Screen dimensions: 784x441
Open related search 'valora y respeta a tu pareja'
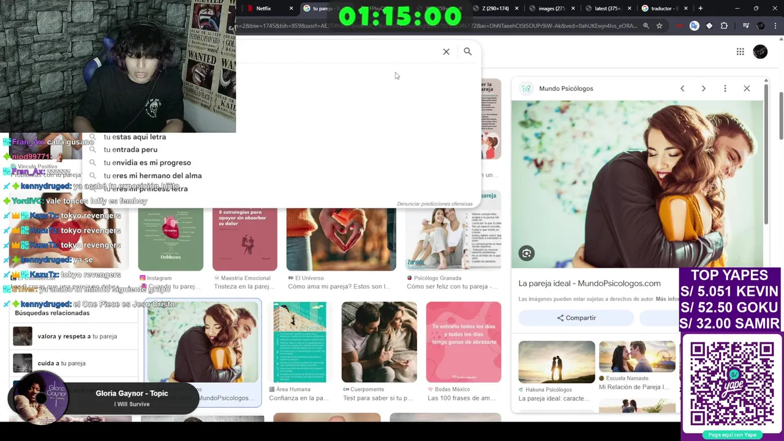73,336
